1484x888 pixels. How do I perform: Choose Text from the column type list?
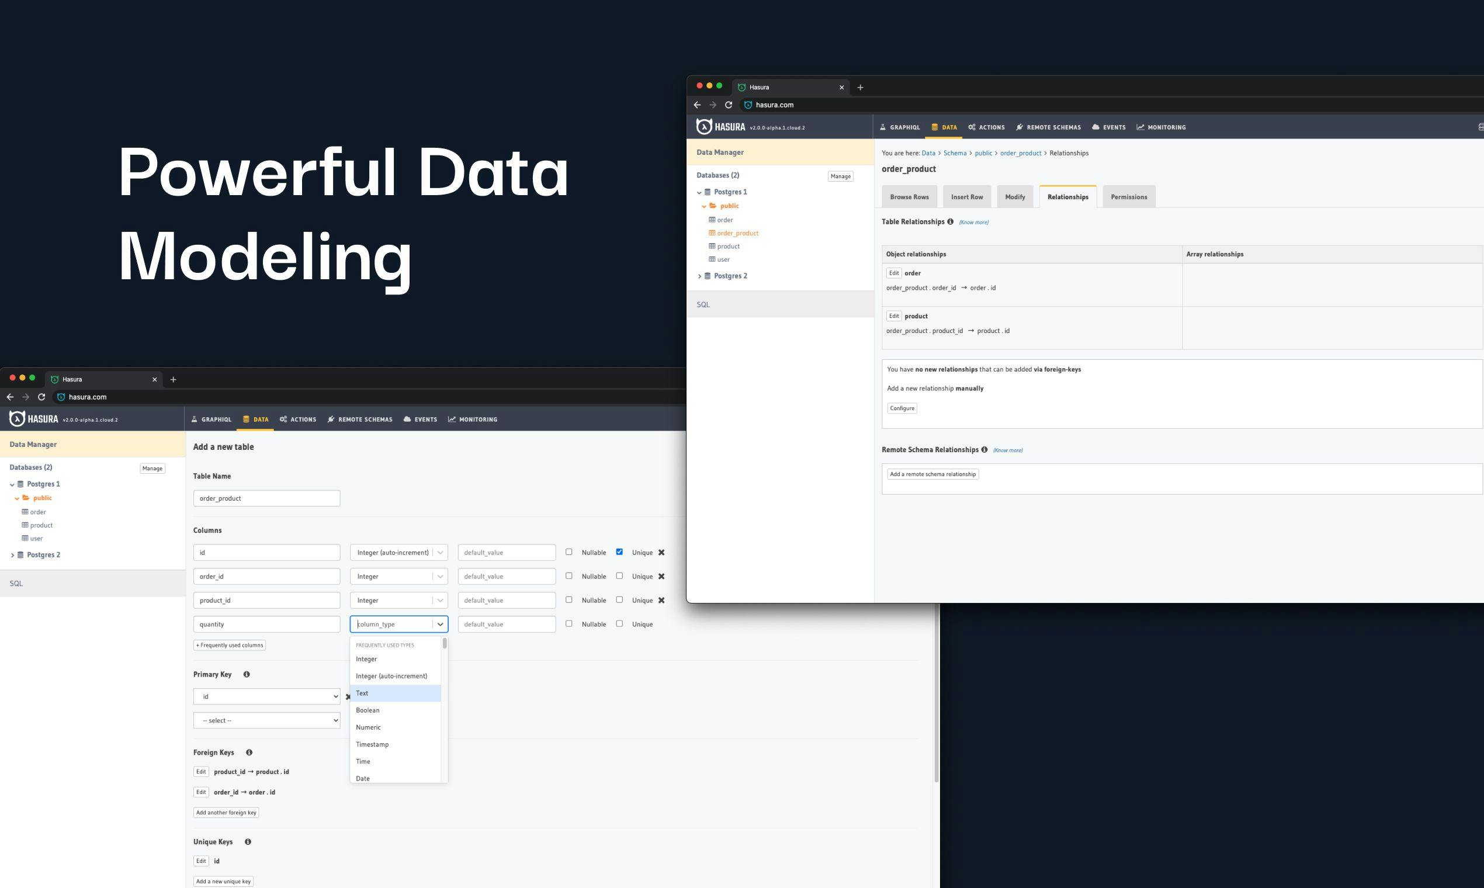pos(396,693)
